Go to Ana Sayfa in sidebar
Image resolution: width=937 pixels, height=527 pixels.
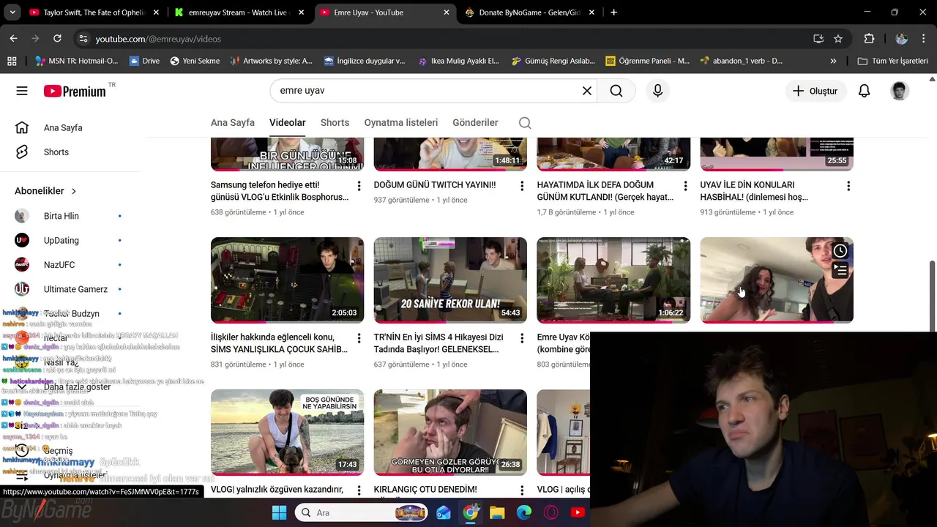pyautogui.click(x=63, y=127)
